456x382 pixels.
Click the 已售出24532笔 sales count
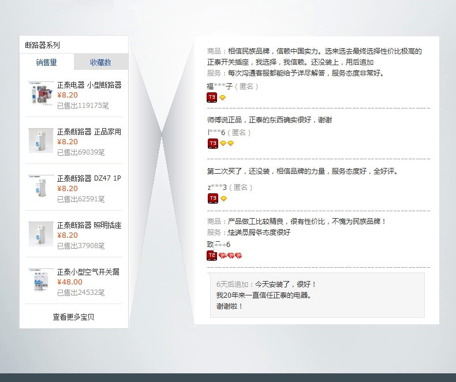coord(81,293)
